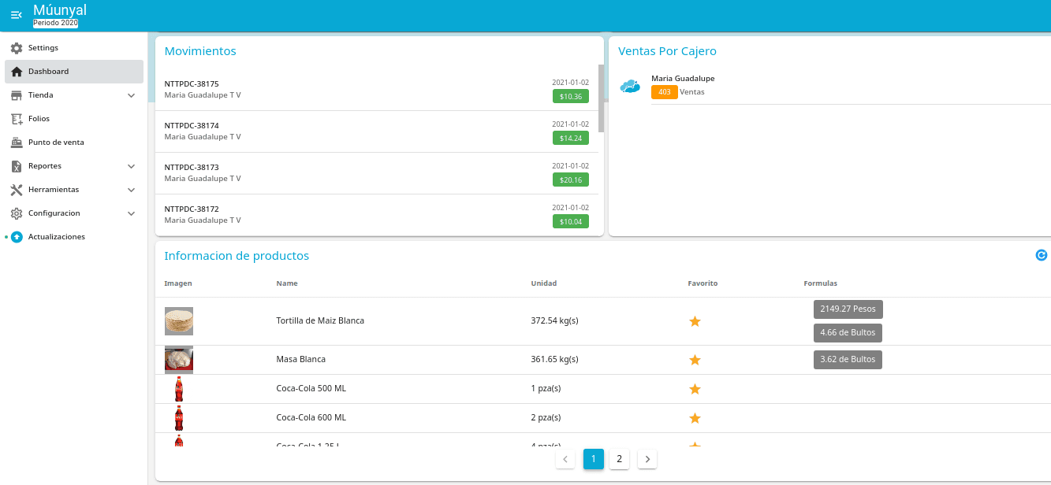The image size is (1051, 485).
Task: Collapse the sidebar with the menu icon
Action: 16,15
